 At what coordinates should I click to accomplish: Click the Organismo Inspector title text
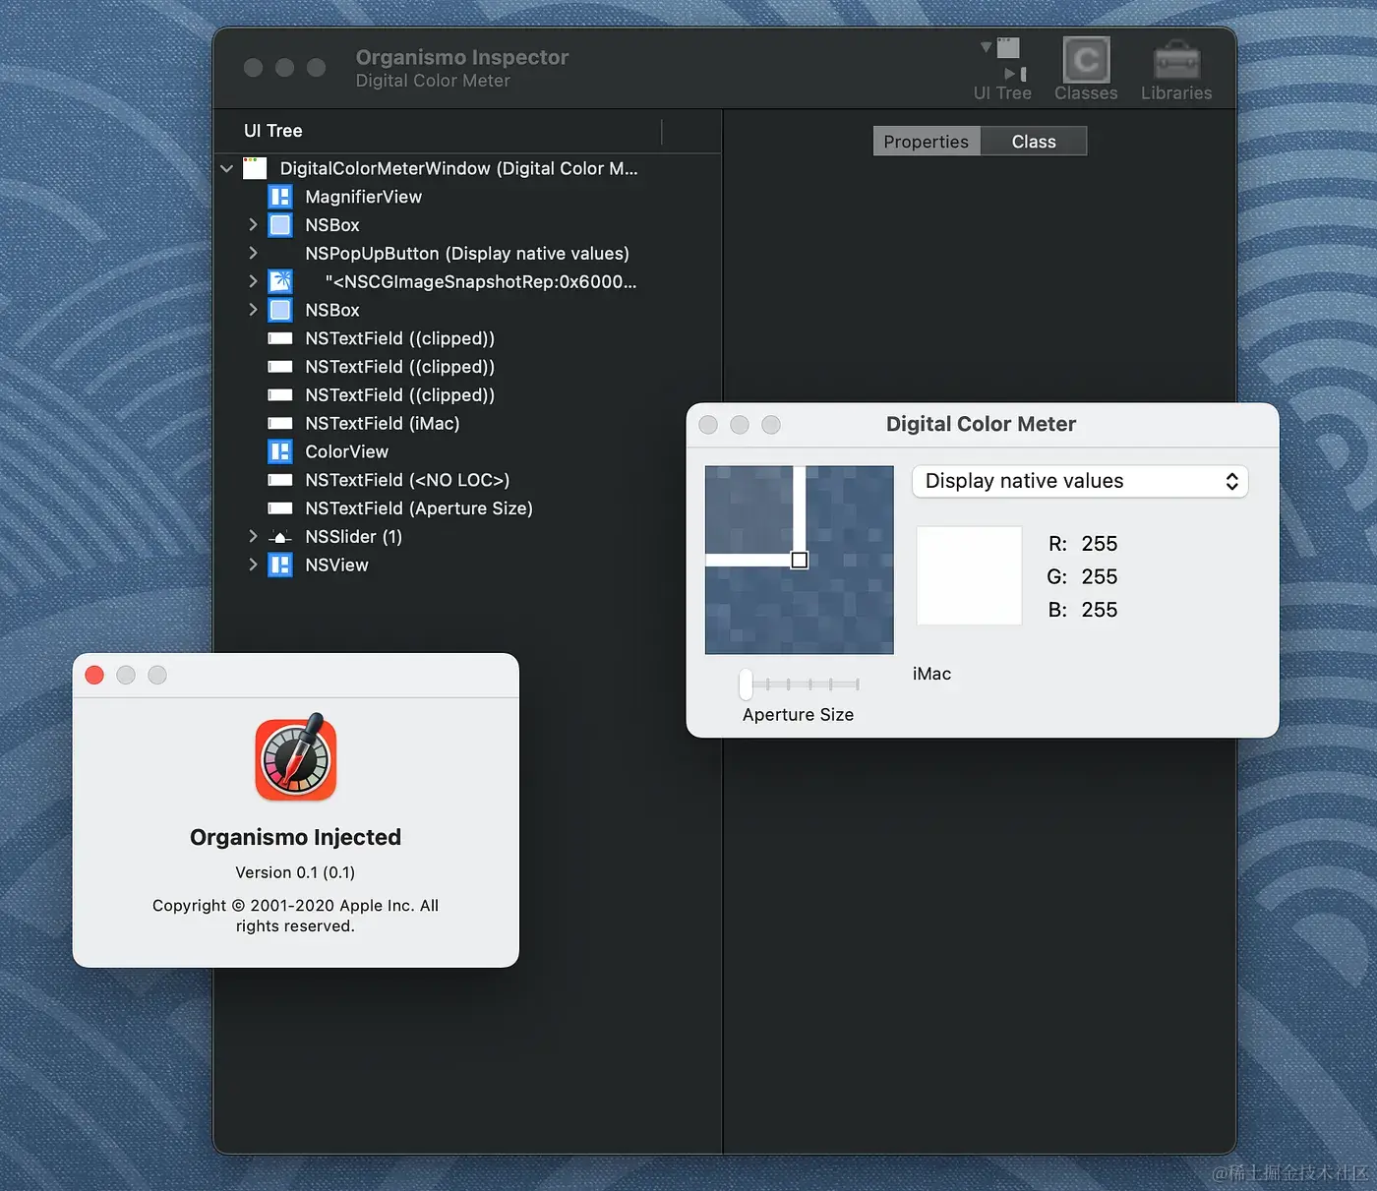(x=462, y=57)
